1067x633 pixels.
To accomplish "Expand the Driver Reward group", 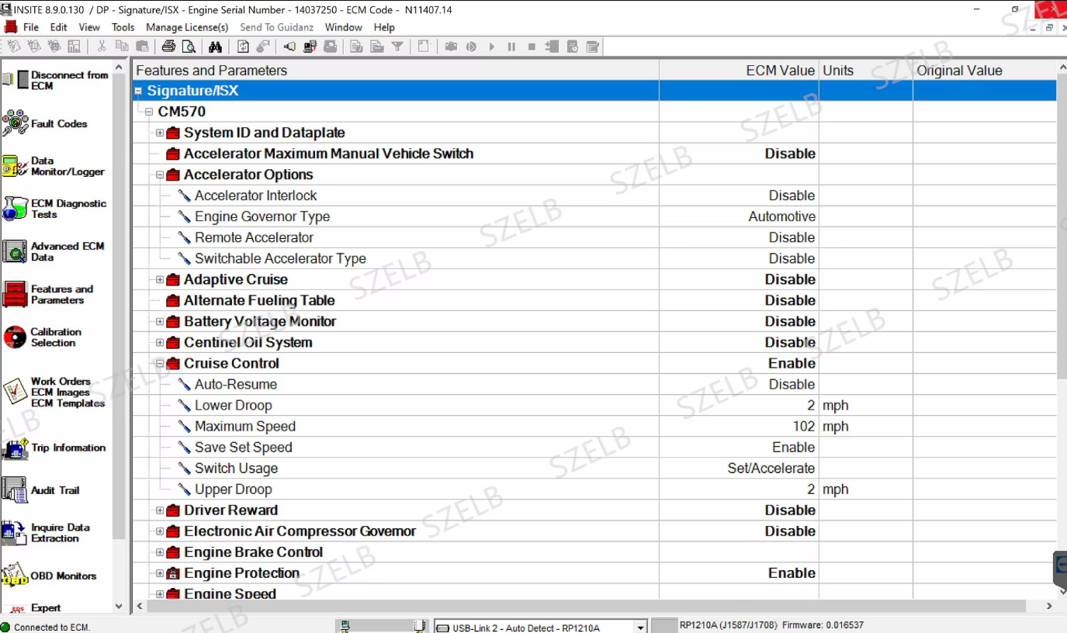I will 160,510.
